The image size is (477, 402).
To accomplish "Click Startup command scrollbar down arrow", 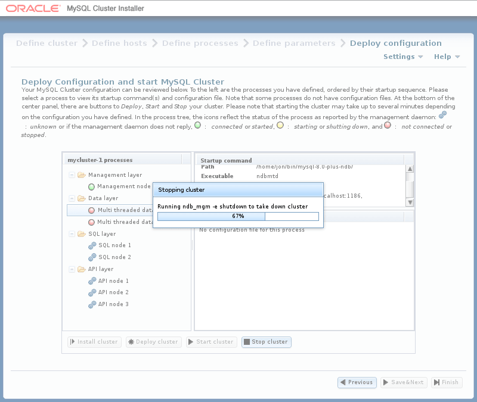I will (410, 202).
